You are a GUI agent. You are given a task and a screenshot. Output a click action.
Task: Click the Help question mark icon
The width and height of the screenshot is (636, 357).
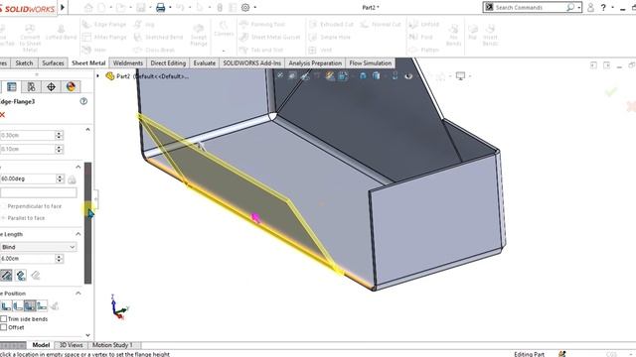click(x=603, y=7)
